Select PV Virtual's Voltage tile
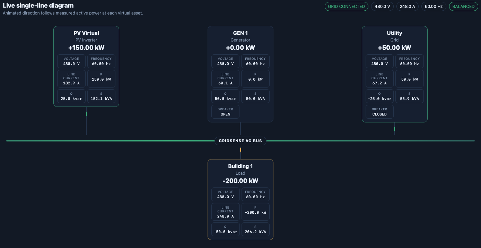481x248 pixels. point(71,61)
